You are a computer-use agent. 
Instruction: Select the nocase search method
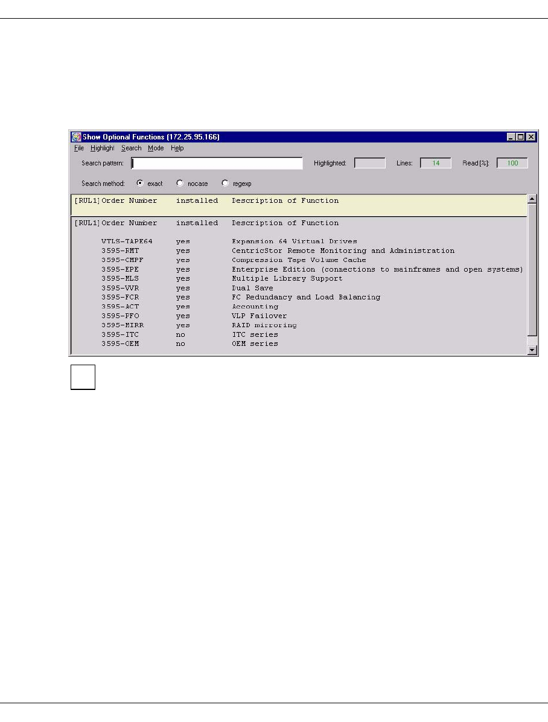tap(180, 184)
